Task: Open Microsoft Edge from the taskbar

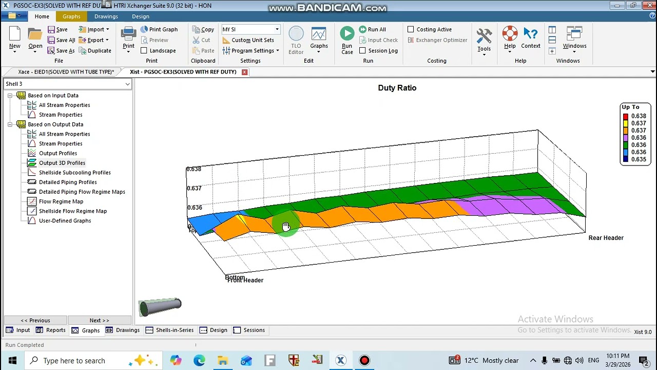Action: 199,361
